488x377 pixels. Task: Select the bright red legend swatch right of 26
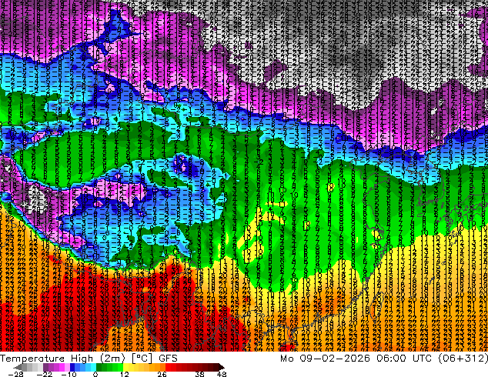(x=168, y=367)
